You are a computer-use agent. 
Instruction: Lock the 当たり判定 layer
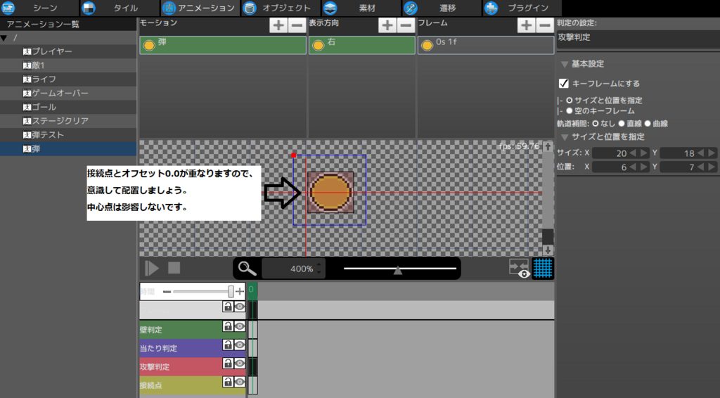228,345
